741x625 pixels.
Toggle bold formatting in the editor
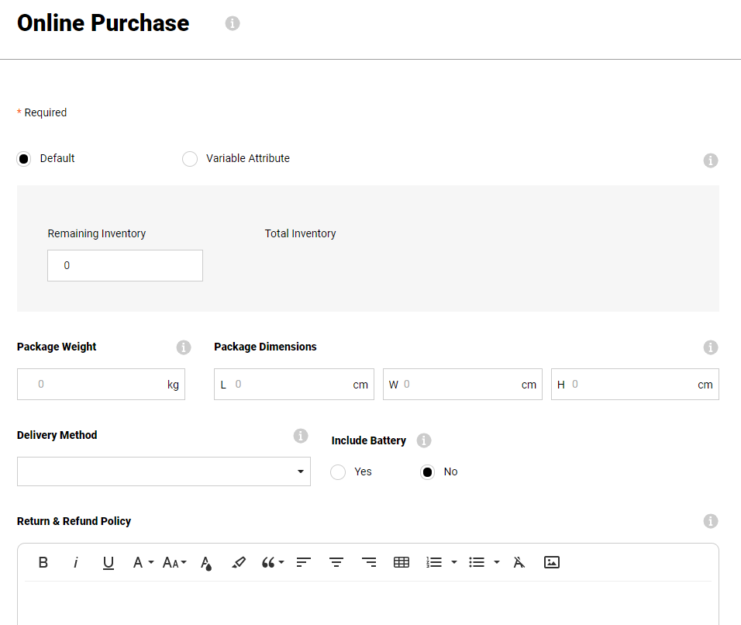coord(43,562)
